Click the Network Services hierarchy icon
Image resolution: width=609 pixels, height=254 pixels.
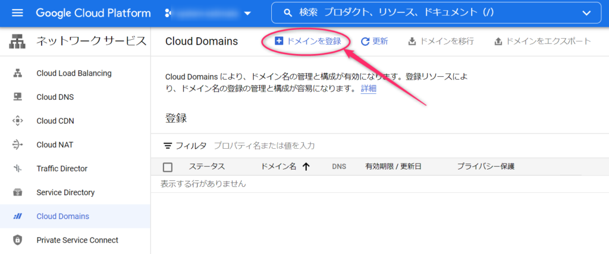click(x=17, y=41)
